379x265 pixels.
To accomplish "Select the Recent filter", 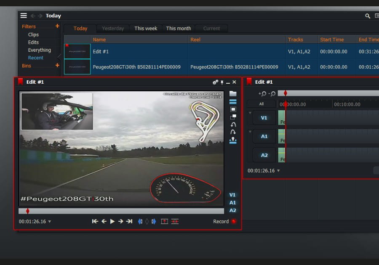I will 35,58.
